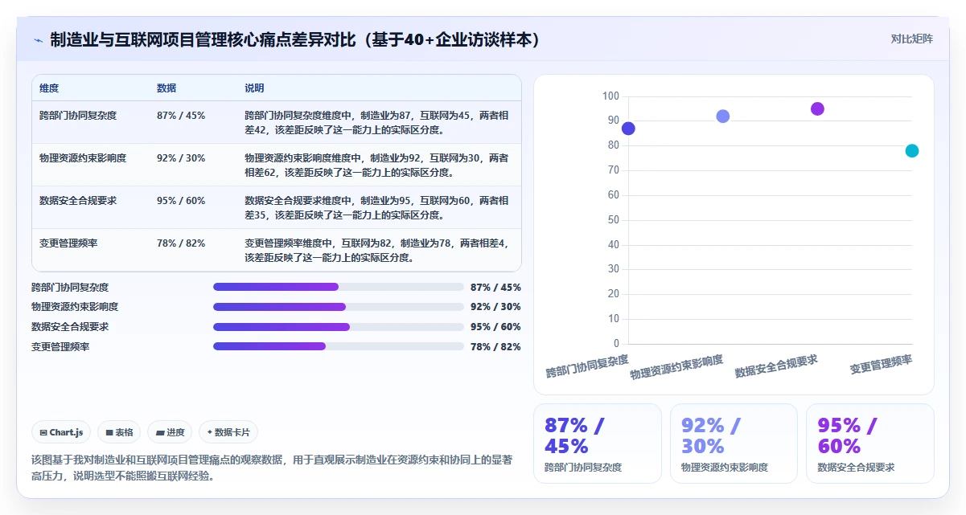
Task: Select the Chart.js tag
Action: click(62, 432)
